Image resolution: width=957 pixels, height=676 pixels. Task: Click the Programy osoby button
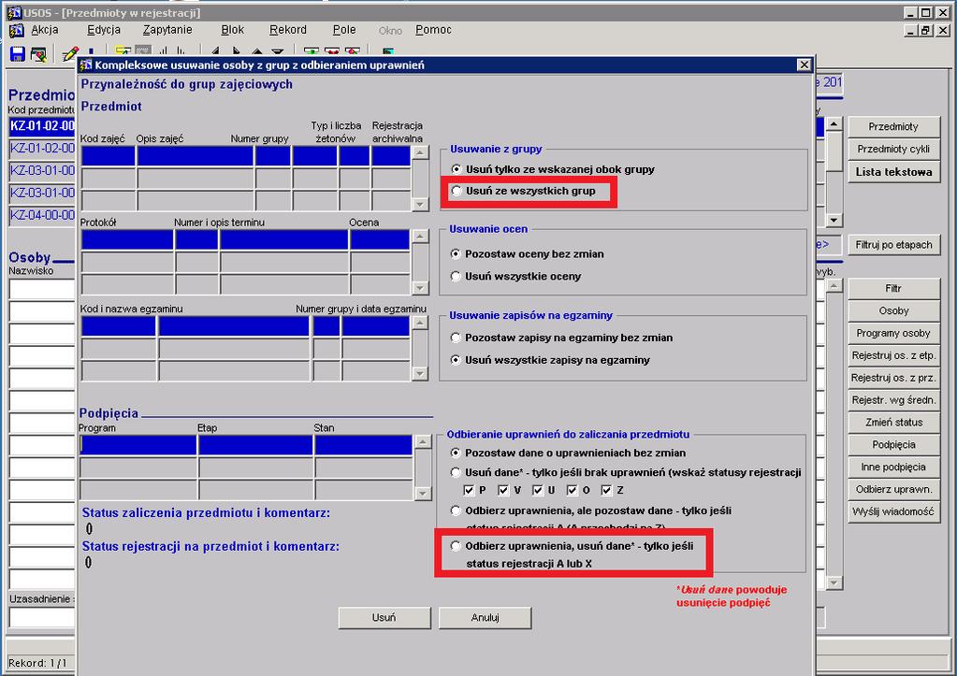click(893, 333)
